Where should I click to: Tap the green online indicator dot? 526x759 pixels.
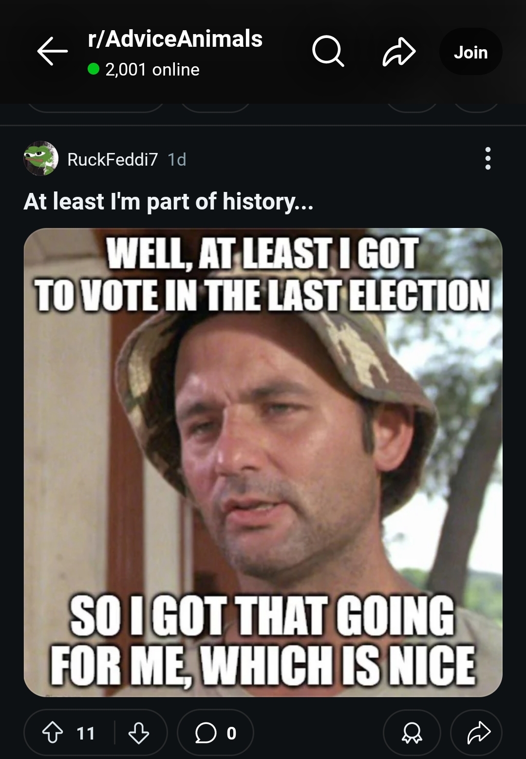point(94,69)
